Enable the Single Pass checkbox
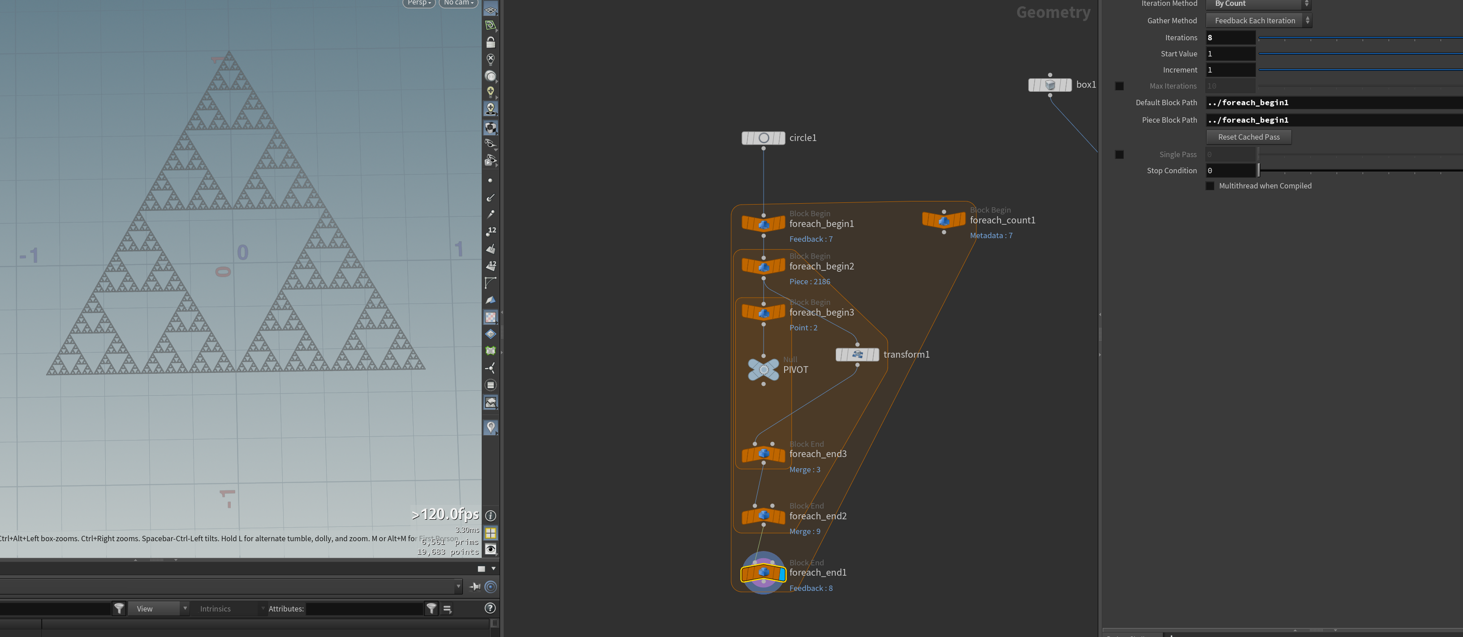Image resolution: width=1463 pixels, height=637 pixels. click(1119, 154)
